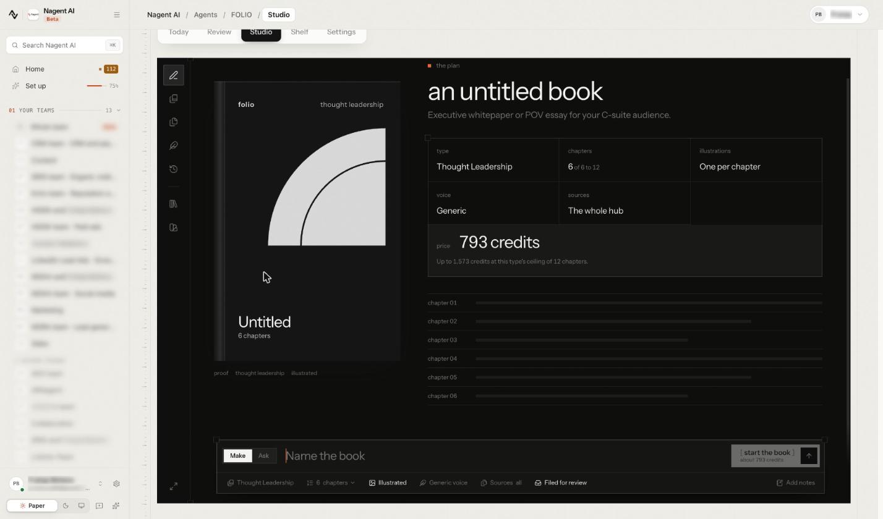The width and height of the screenshot is (883, 519).
Task: Open FOLIO breadcrumb link
Action: [241, 15]
